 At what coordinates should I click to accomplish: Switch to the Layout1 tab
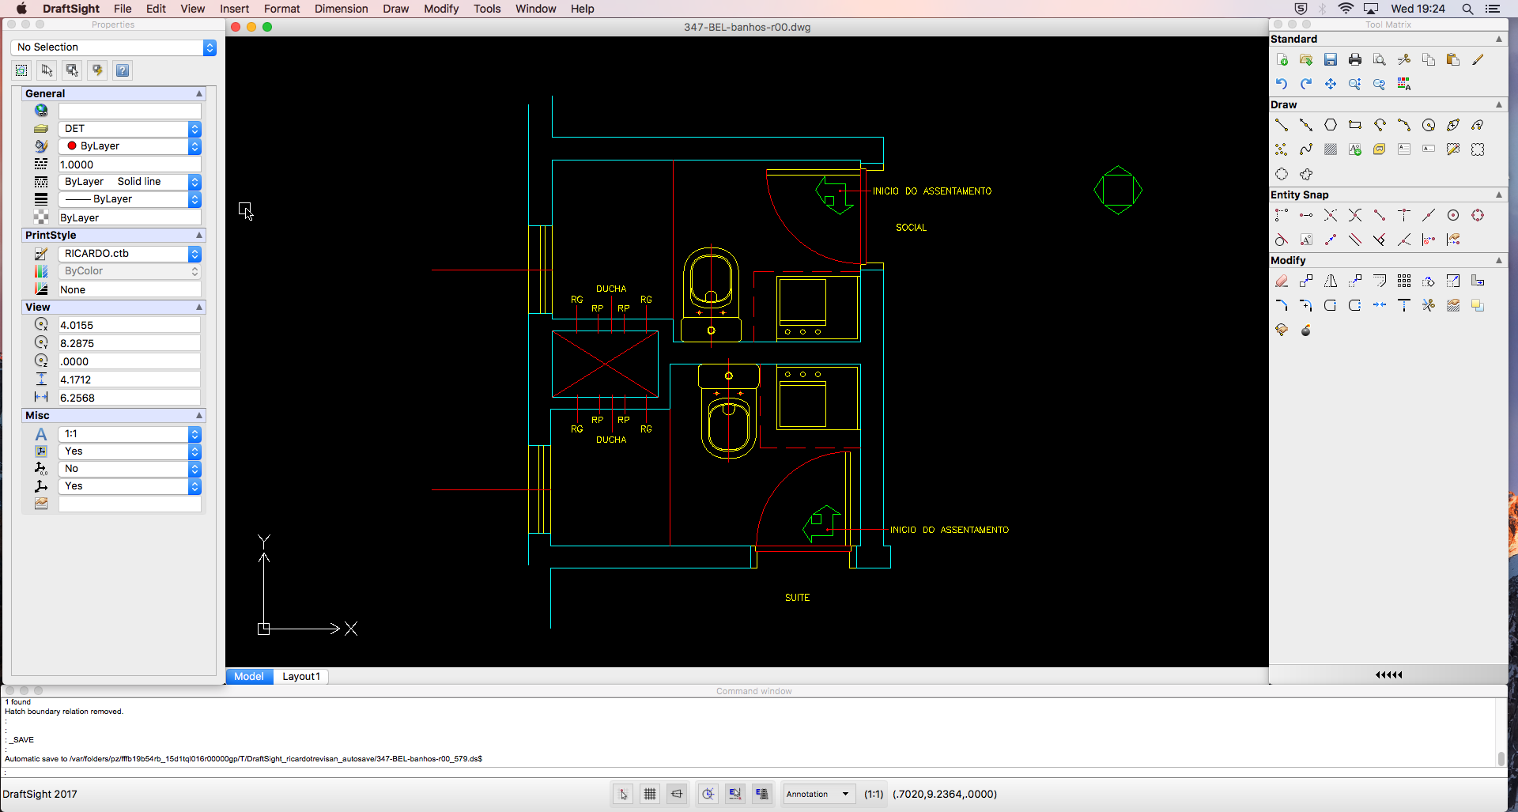[x=300, y=677]
